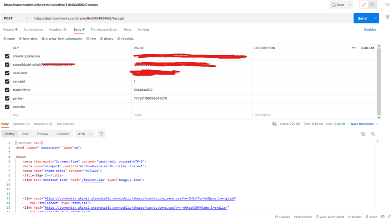Click the params table vertical scrollbar
Screen dimensions: 391x218
tap(379, 82)
